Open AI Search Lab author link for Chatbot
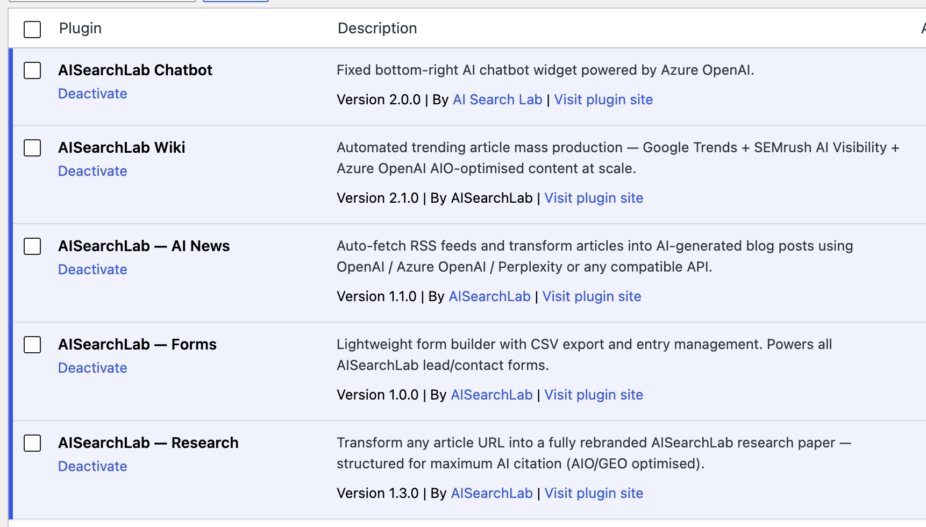 [497, 99]
